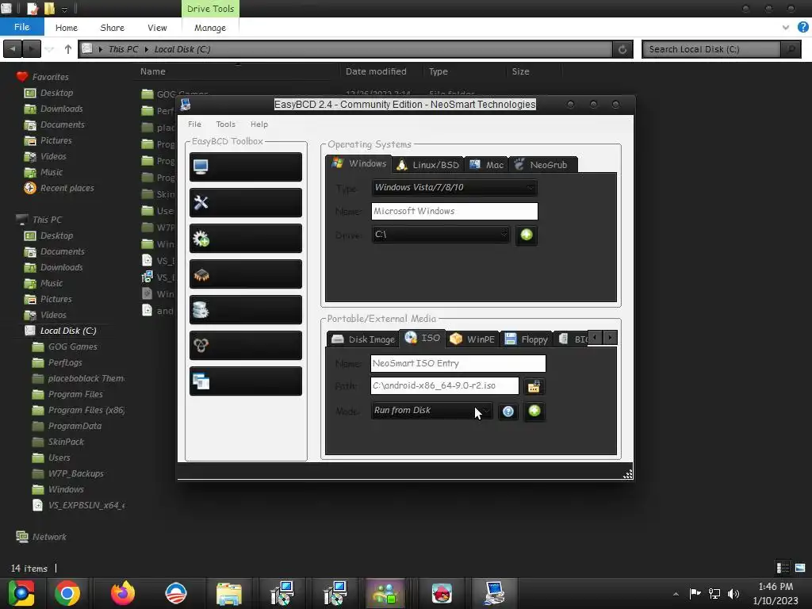Select GOG Games in navigation tree
This screenshot has height=609, width=812.
(x=72, y=347)
